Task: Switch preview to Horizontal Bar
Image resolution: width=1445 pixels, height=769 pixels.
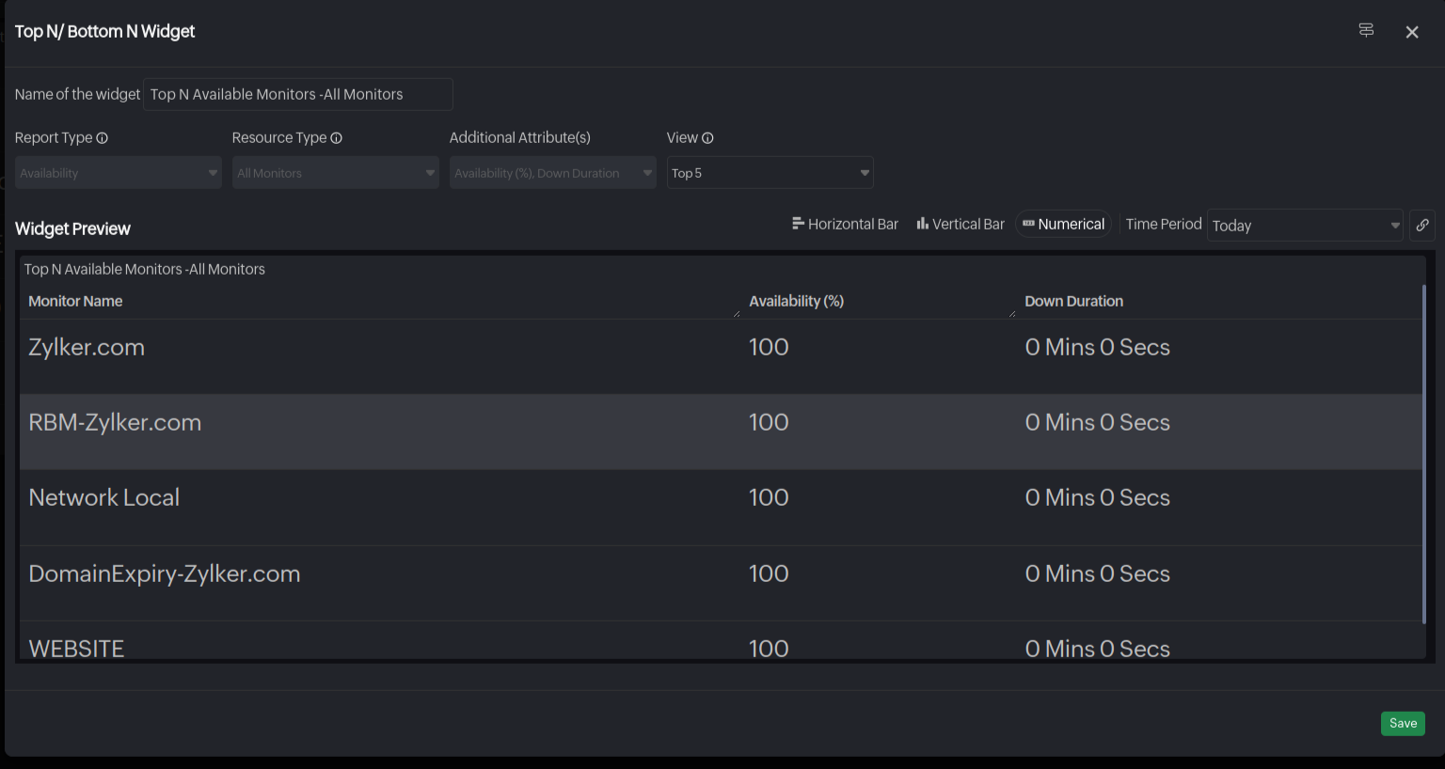Action: pyautogui.click(x=845, y=224)
